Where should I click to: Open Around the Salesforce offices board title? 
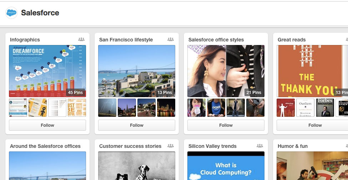click(45, 146)
